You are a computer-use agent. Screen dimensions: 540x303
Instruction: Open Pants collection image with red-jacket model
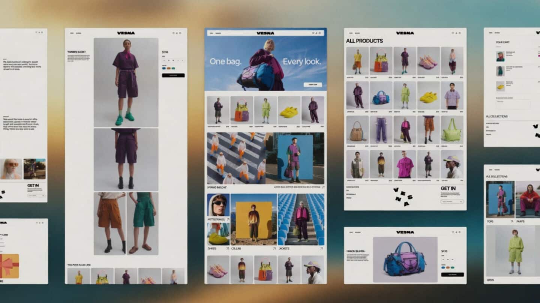pyautogui.click(x=528, y=199)
